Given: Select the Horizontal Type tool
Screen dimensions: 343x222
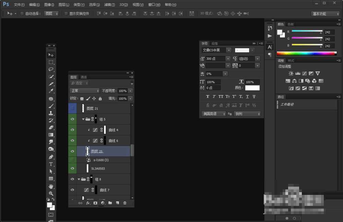Looking at the screenshot, I should point(51,164).
